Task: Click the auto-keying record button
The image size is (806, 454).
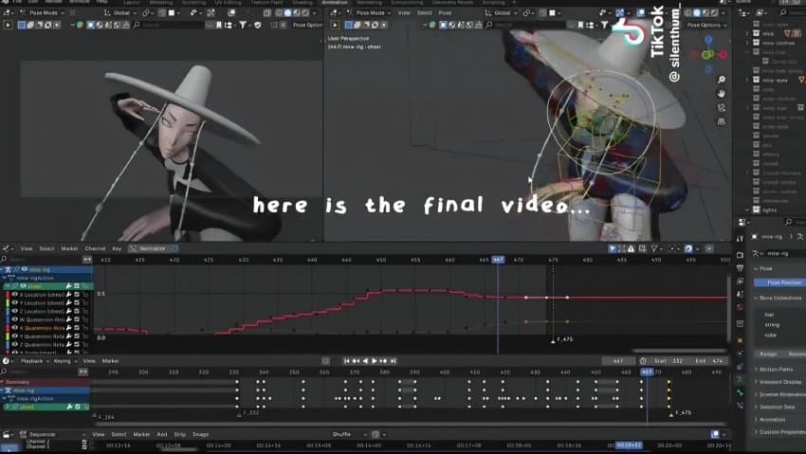Action: click(x=326, y=361)
